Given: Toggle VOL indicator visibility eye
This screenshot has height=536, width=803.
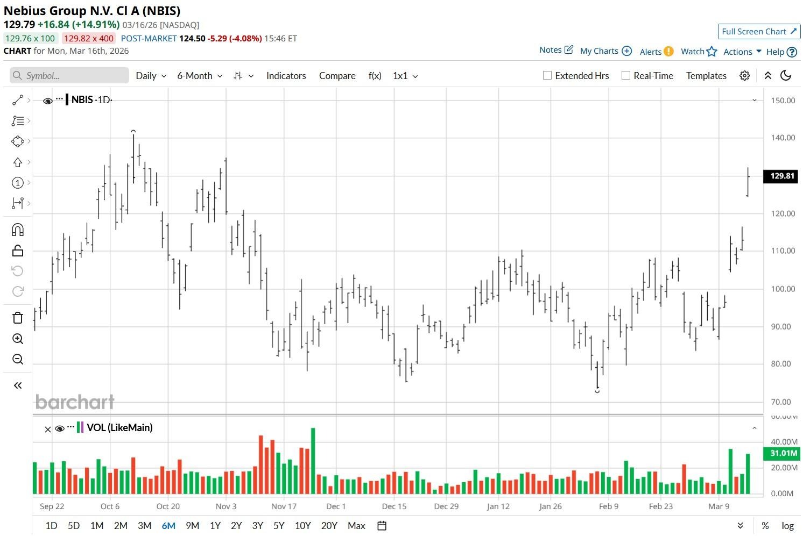Looking at the screenshot, I should pos(60,428).
